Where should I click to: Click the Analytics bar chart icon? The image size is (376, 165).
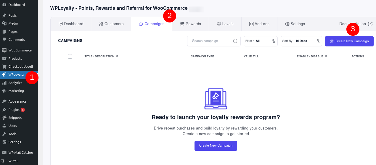pyautogui.click(x=4, y=83)
